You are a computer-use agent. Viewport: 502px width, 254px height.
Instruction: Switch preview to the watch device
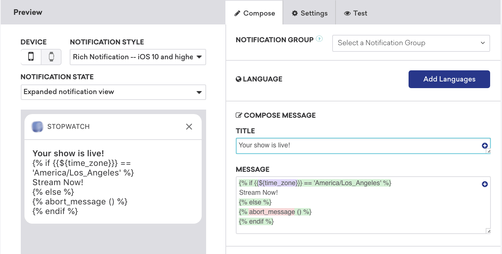point(51,57)
